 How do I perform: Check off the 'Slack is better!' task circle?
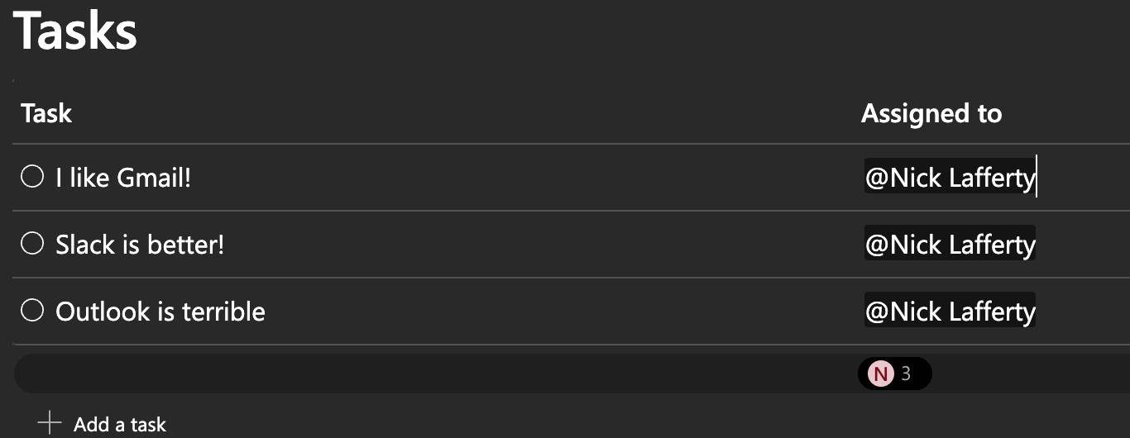(32, 244)
